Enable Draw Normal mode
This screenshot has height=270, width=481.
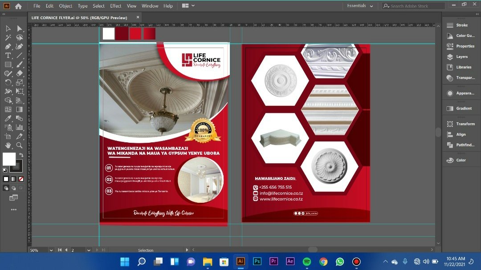(x=6, y=188)
